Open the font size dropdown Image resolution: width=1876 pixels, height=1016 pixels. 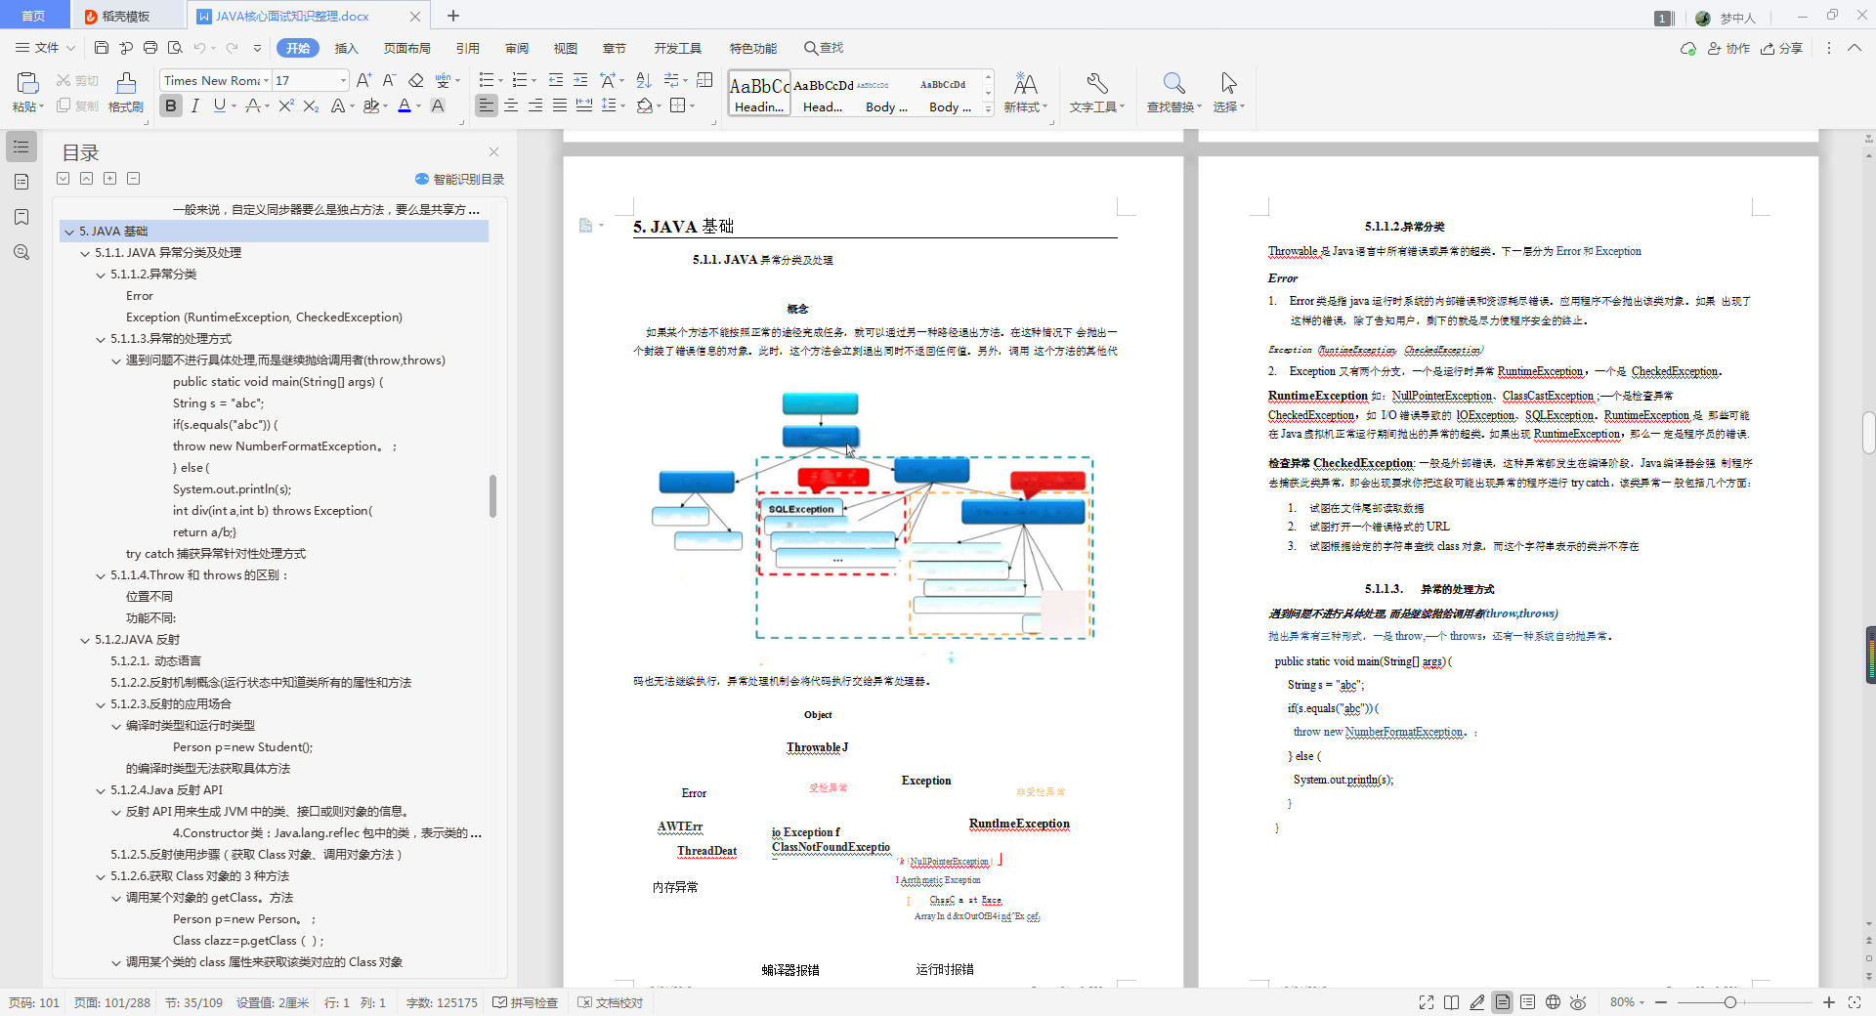(x=343, y=80)
